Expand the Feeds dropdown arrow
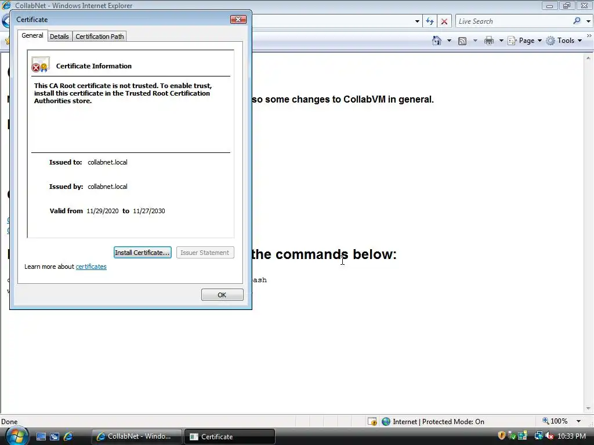 475,41
